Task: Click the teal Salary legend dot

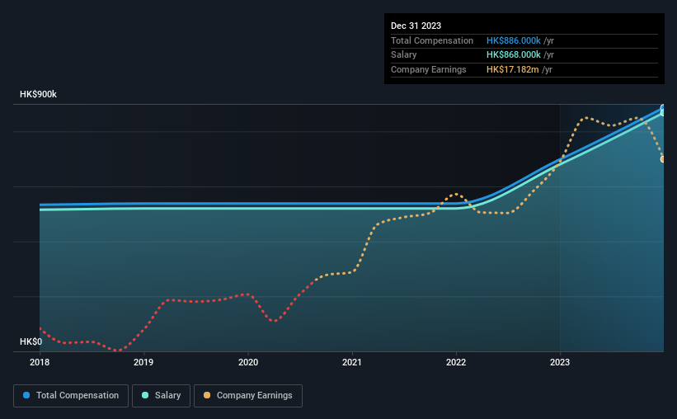Action: click(x=145, y=395)
